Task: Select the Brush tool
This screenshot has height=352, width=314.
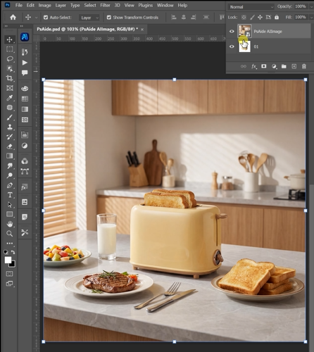Action: tap(10, 118)
